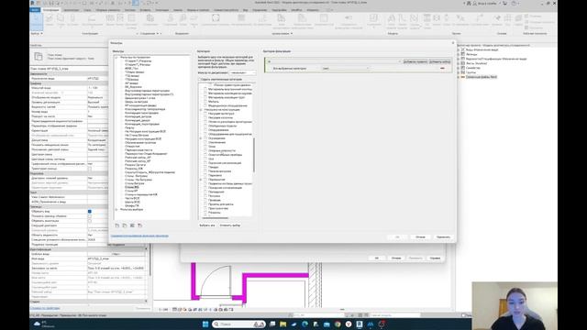This screenshot has height=330, width=587.
Task: Click the New filter icon below filter list
Action: click(x=117, y=225)
